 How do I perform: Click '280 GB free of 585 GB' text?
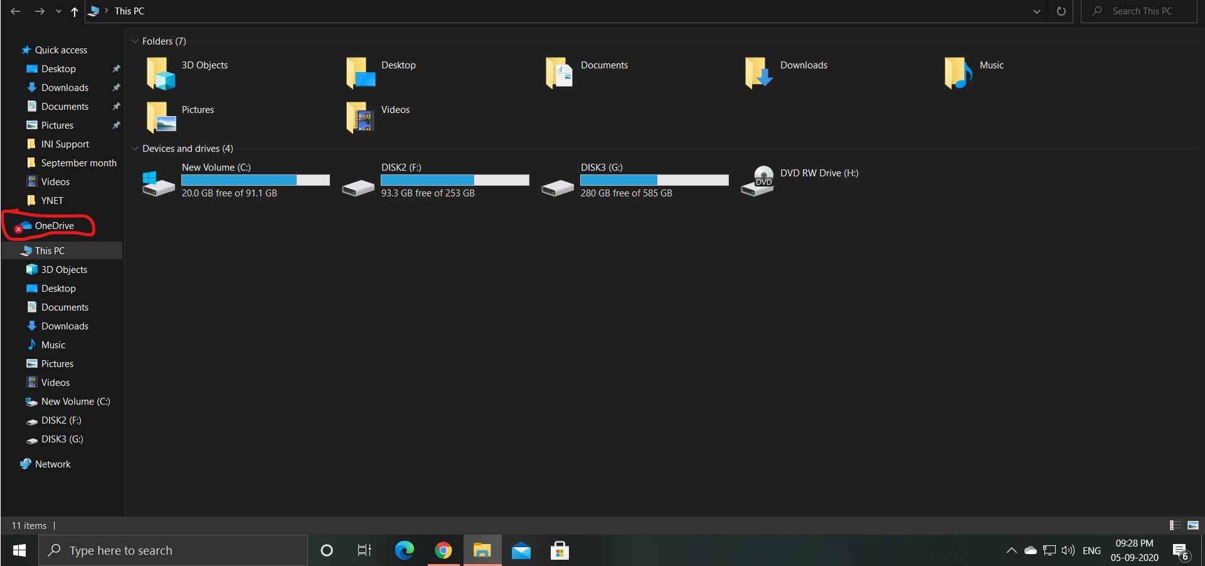coord(626,193)
